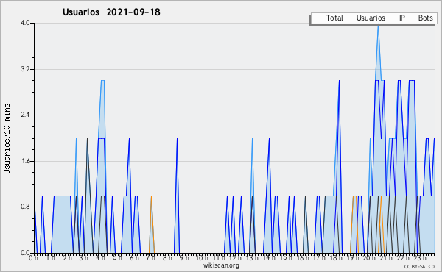Click the y-axis value '3.2'
Screen dimensions: 442x272
[25, 69]
